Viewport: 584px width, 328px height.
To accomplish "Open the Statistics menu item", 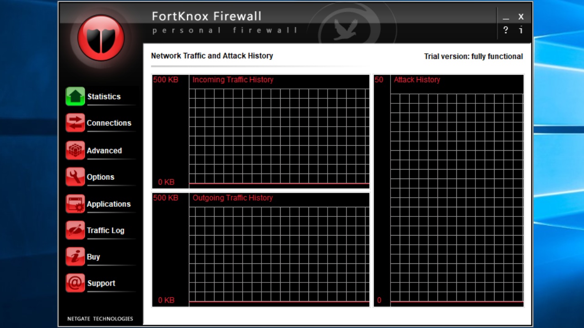I will (104, 97).
